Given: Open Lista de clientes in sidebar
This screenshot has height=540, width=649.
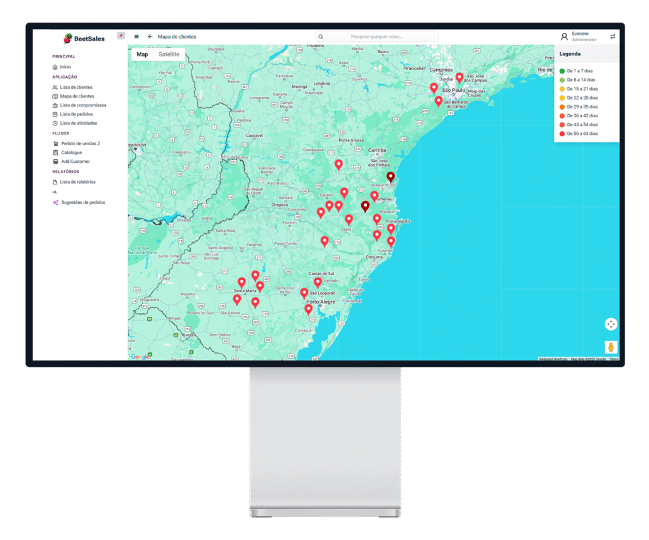Looking at the screenshot, I should click(x=75, y=87).
